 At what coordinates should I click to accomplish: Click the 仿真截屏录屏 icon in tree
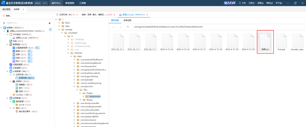pos(14,48)
